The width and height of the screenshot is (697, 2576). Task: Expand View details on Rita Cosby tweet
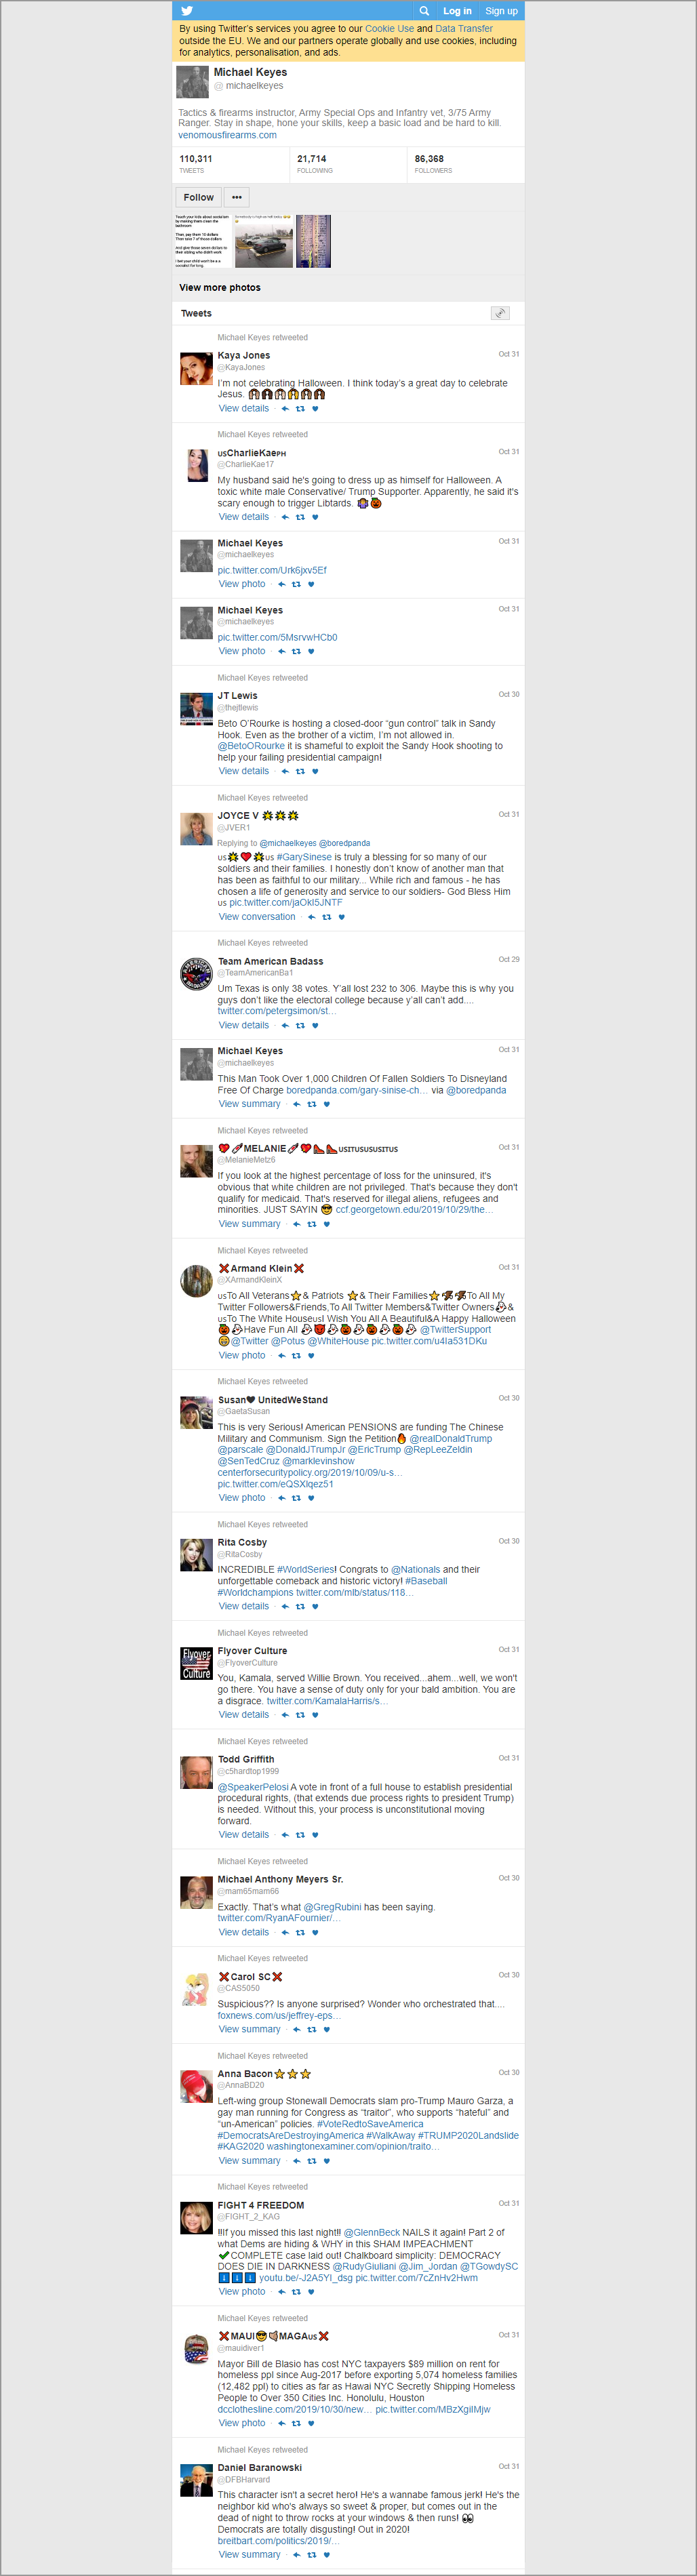tap(244, 1606)
